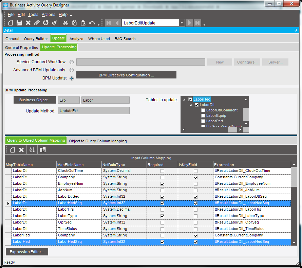Open the Actions menu
This screenshot has height=268, width=302.
(48, 15)
